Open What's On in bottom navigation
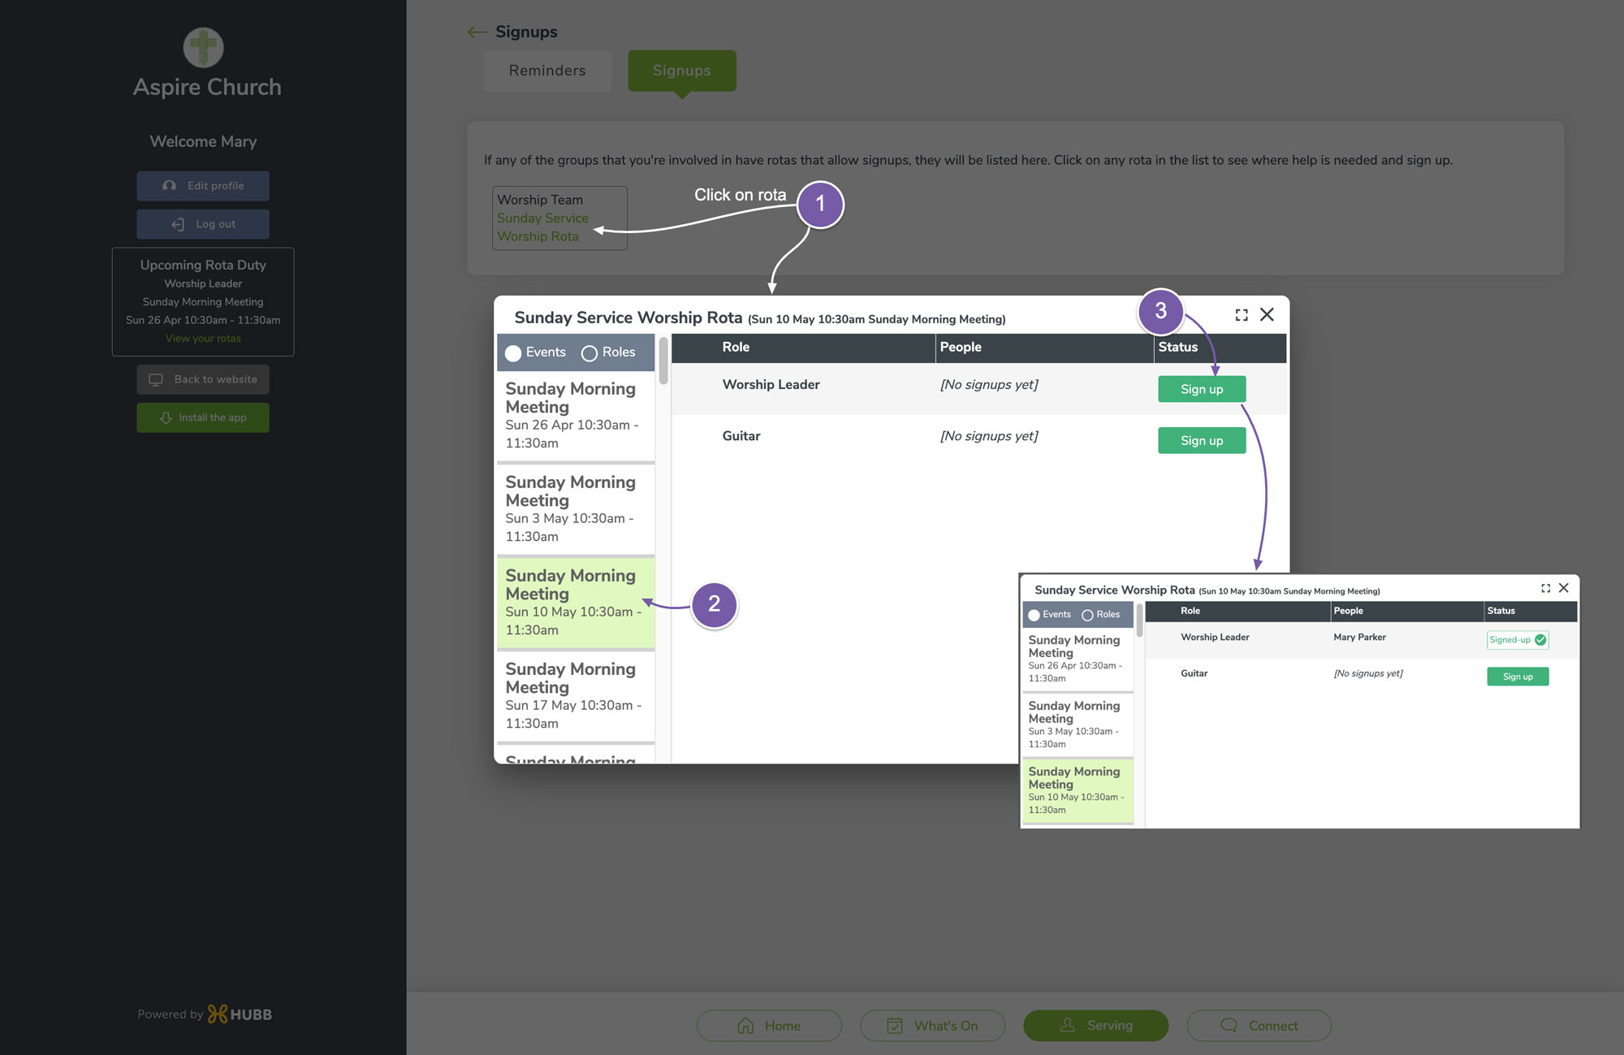The width and height of the screenshot is (1624, 1055). [x=932, y=1026]
